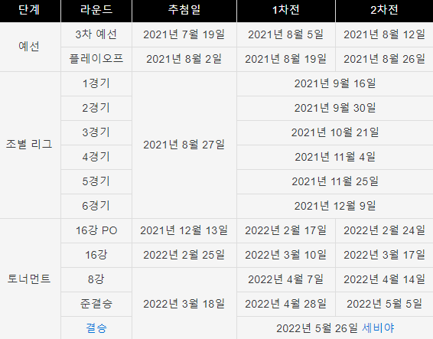Image resolution: width=433 pixels, height=339 pixels.
Task: Select draw date 2022년 2월 25일
Action: click(x=184, y=255)
